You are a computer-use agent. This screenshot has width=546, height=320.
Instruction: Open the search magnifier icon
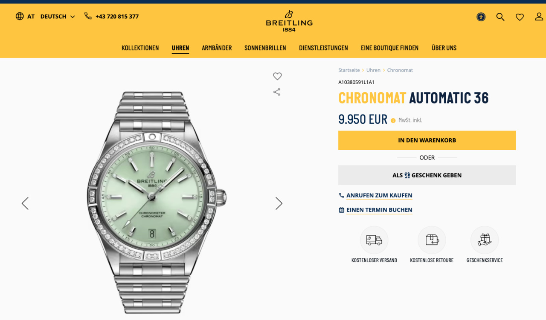click(x=500, y=17)
